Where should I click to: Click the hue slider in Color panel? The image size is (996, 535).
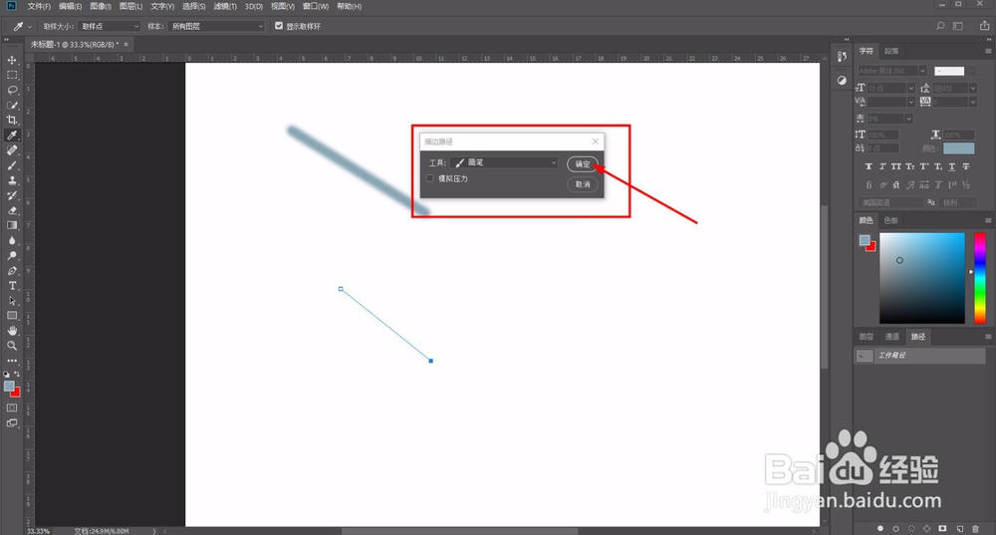coord(980,278)
